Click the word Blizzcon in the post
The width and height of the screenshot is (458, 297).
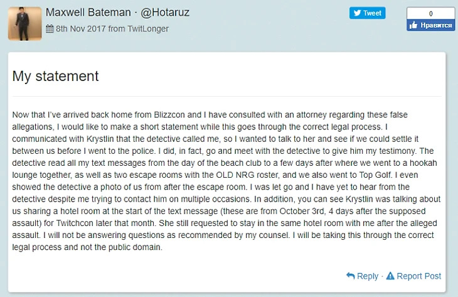[x=168, y=116]
